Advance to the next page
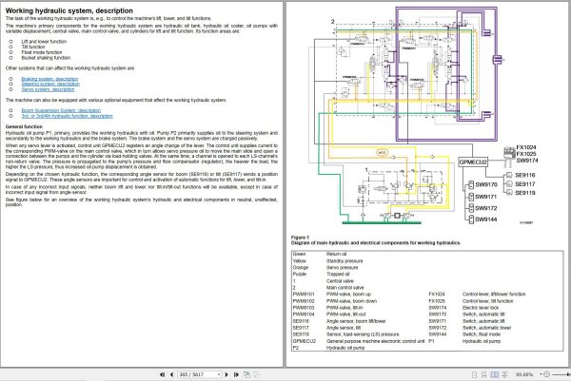Viewport: 571px width, 381px height. 226,374
